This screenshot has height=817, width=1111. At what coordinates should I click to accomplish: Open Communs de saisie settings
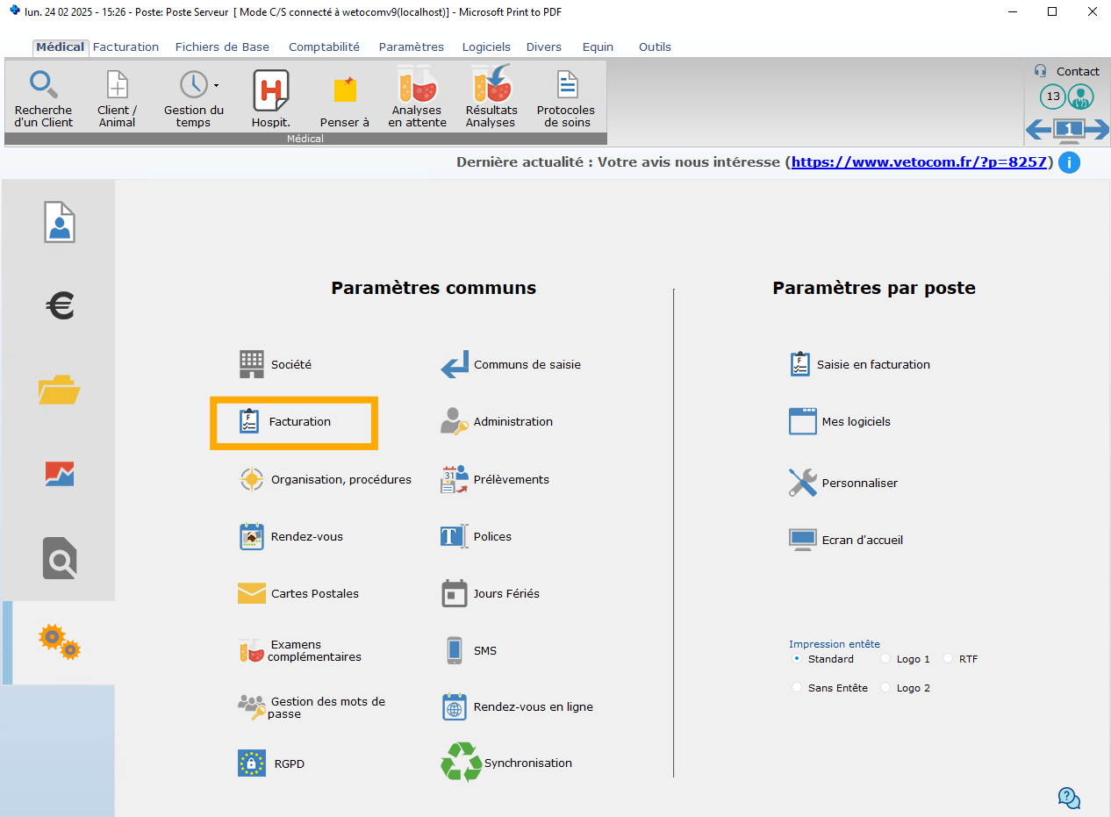511,364
